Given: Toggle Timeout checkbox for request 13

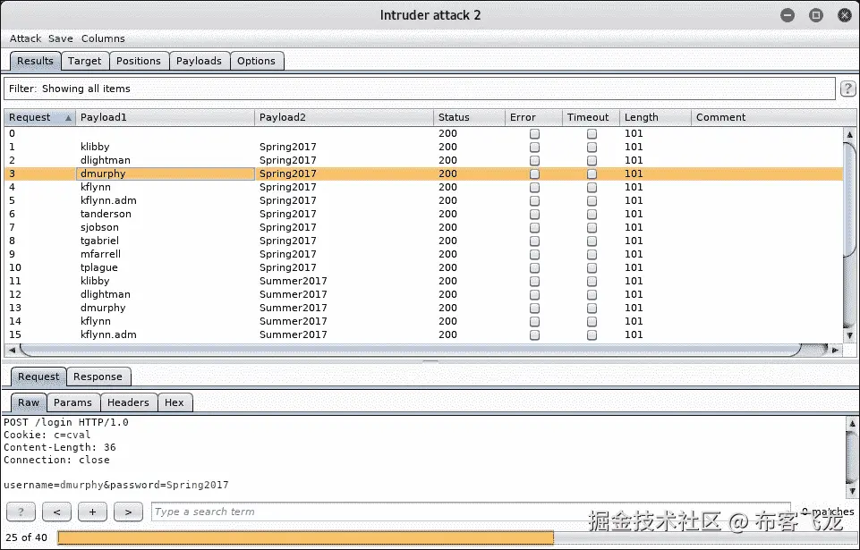Looking at the screenshot, I should pyautogui.click(x=592, y=309).
